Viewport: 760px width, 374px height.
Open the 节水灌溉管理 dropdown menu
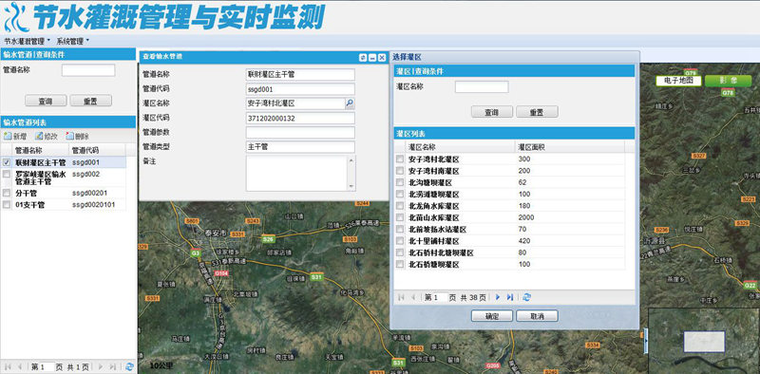click(28, 41)
